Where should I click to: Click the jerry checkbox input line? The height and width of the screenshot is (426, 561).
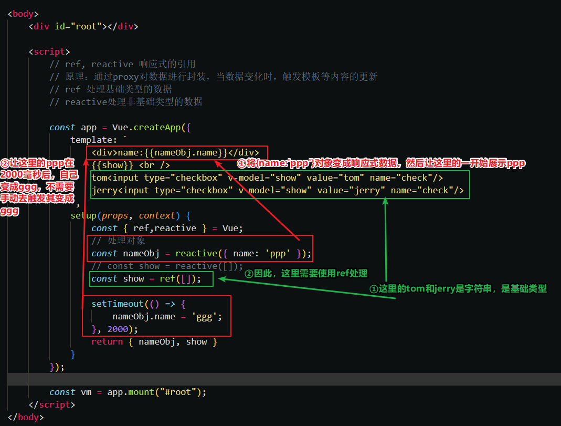[x=278, y=190]
